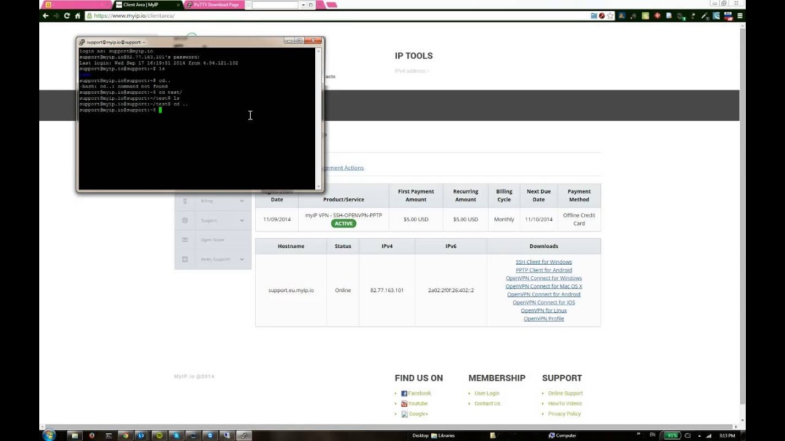Open browser home page icon
Viewport: 785px width, 441px height.
click(77, 15)
